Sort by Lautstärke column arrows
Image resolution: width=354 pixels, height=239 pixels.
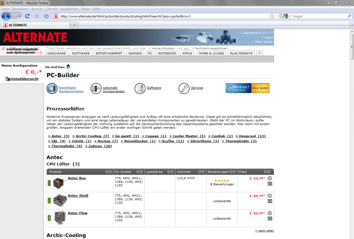[x=170, y=172]
